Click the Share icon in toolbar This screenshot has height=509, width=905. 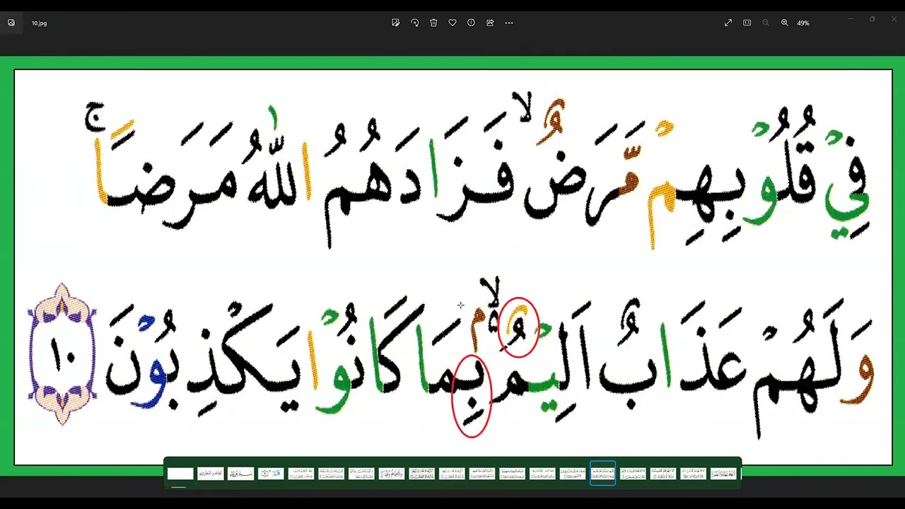(x=490, y=23)
